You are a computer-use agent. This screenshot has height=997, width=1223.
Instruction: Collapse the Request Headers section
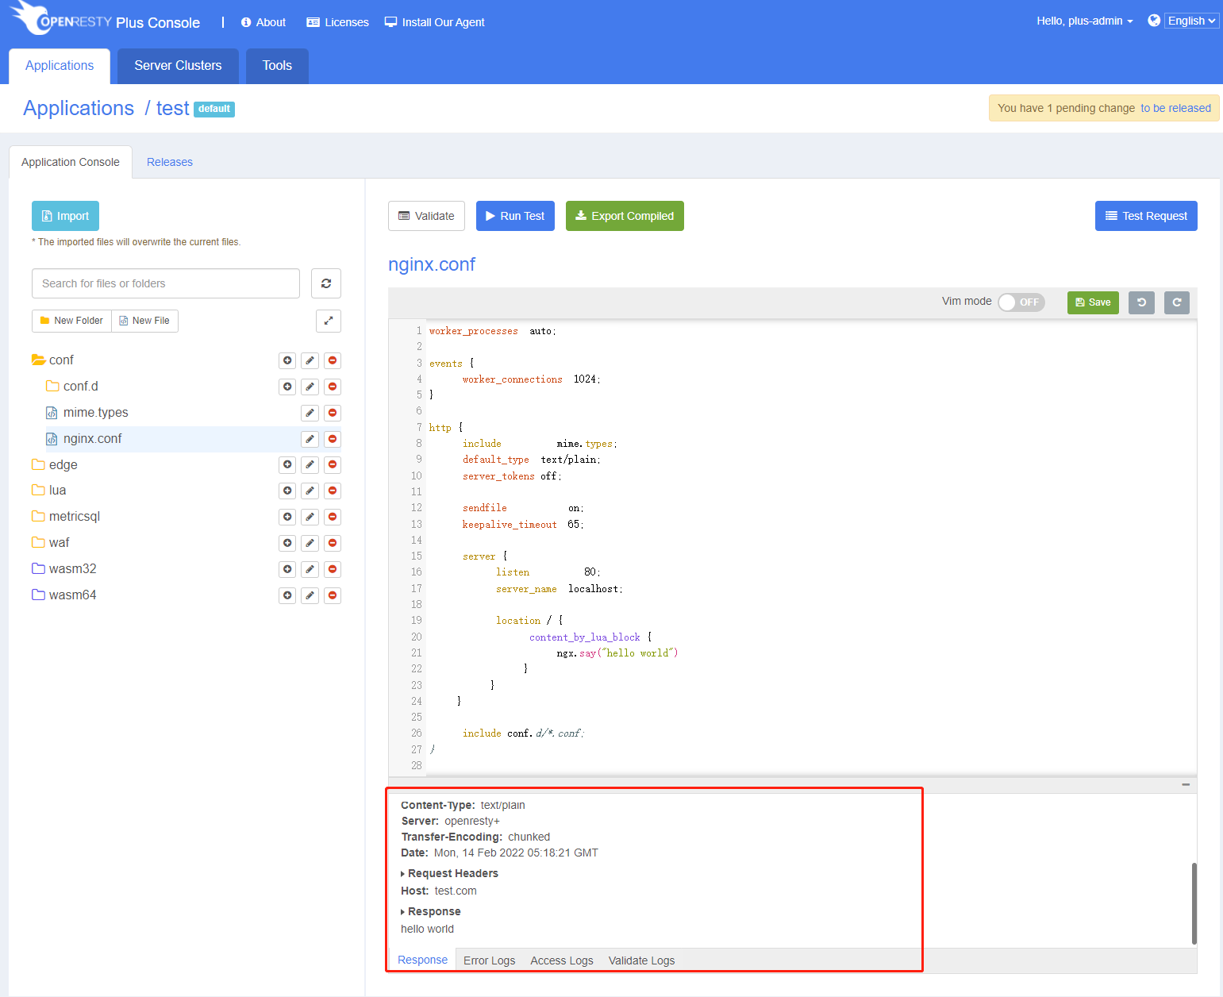pyautogui.click(x=449, y=873)
